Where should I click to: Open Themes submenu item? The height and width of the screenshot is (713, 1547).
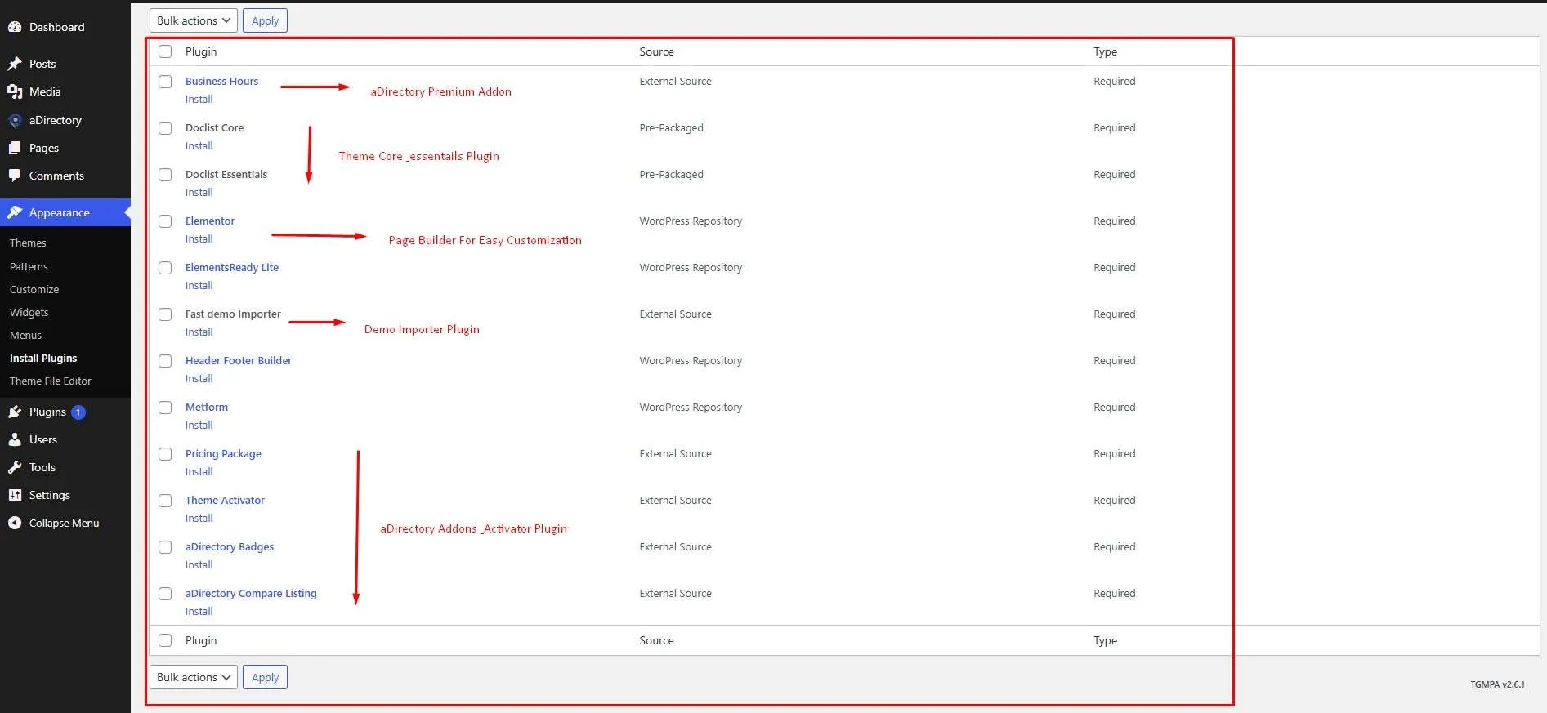tap(28, 243)
